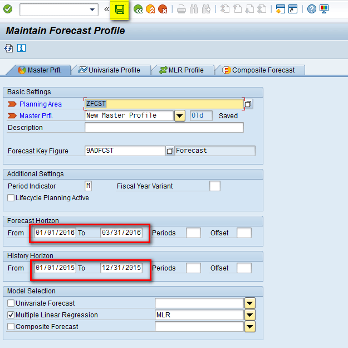Collapse command field with double-chevron icon
The width and height of the screenshot is (348, 348).
(106, 9)
